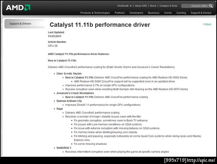Click the date 11/25/2011
Screen dimensions: 217x164
coord(55,36)
